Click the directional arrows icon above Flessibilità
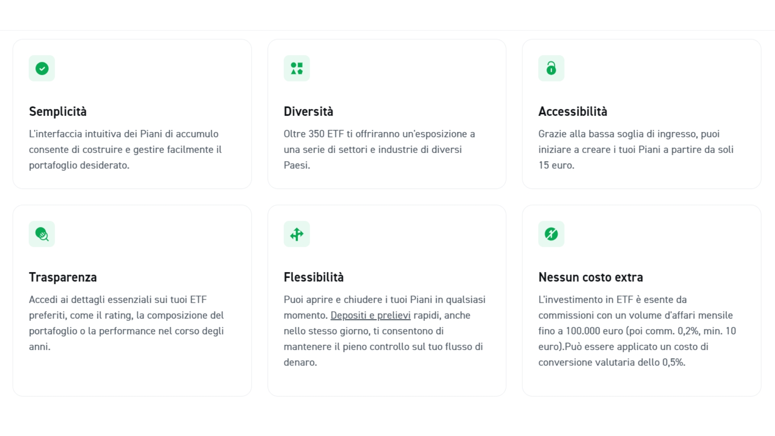This screenshot has width=775, height=436. pos(297,234)
